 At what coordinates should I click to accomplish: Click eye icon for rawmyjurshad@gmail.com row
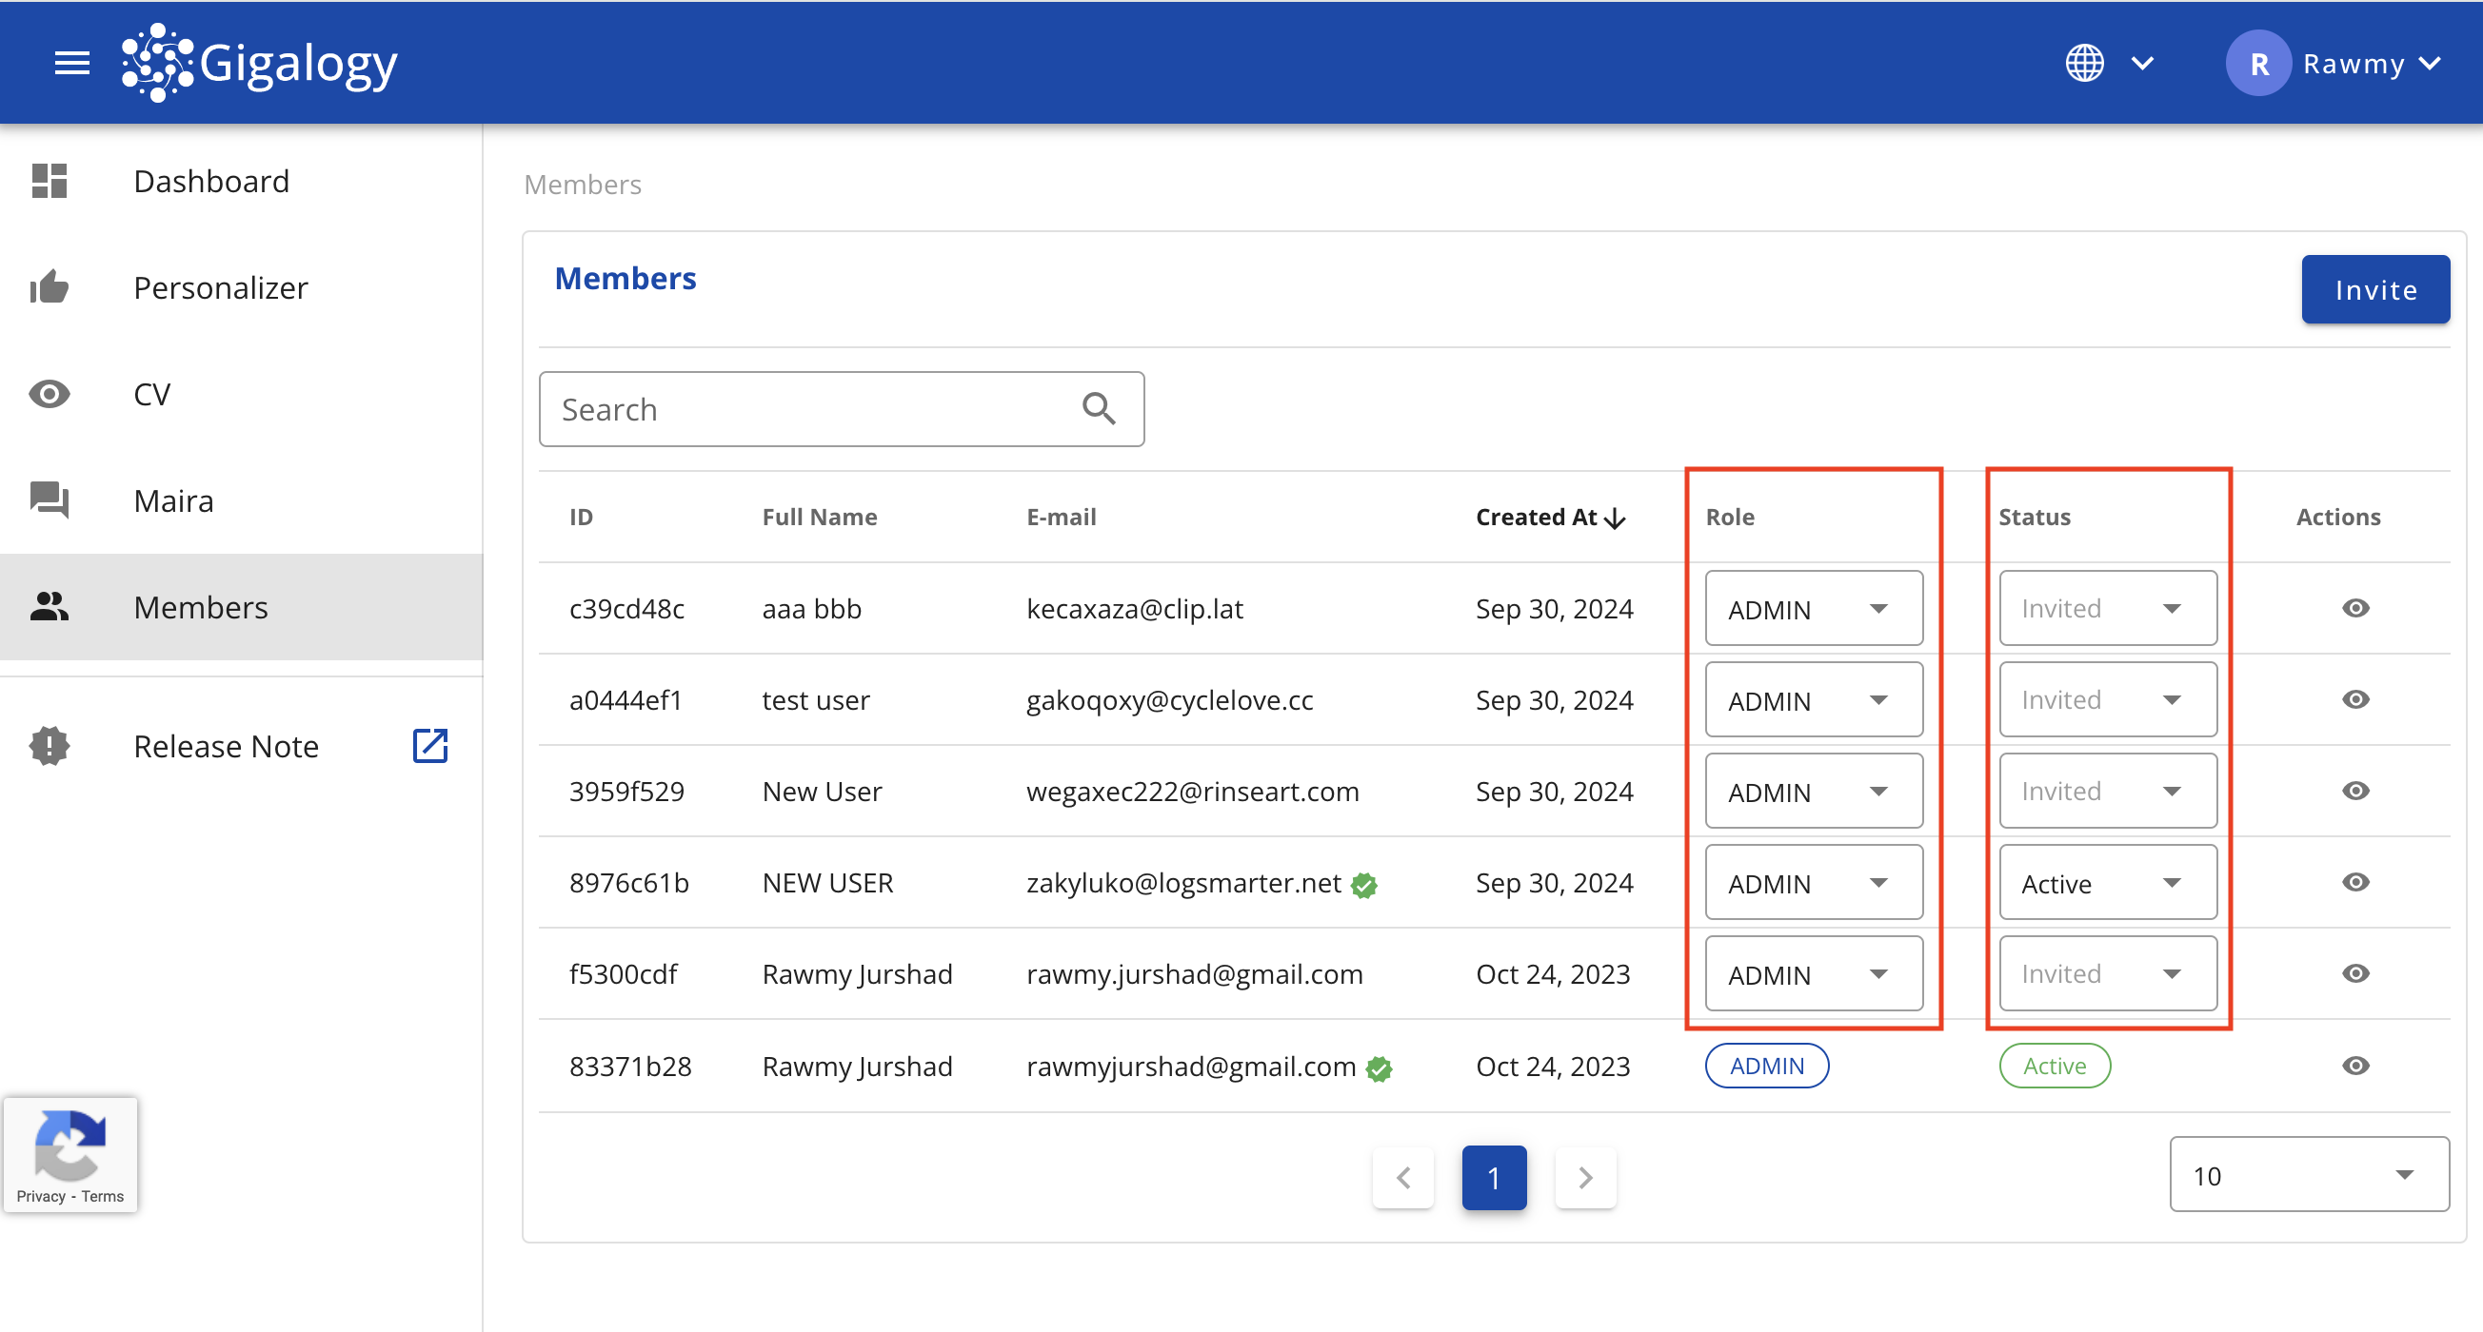click(x=2354, y=1066)
